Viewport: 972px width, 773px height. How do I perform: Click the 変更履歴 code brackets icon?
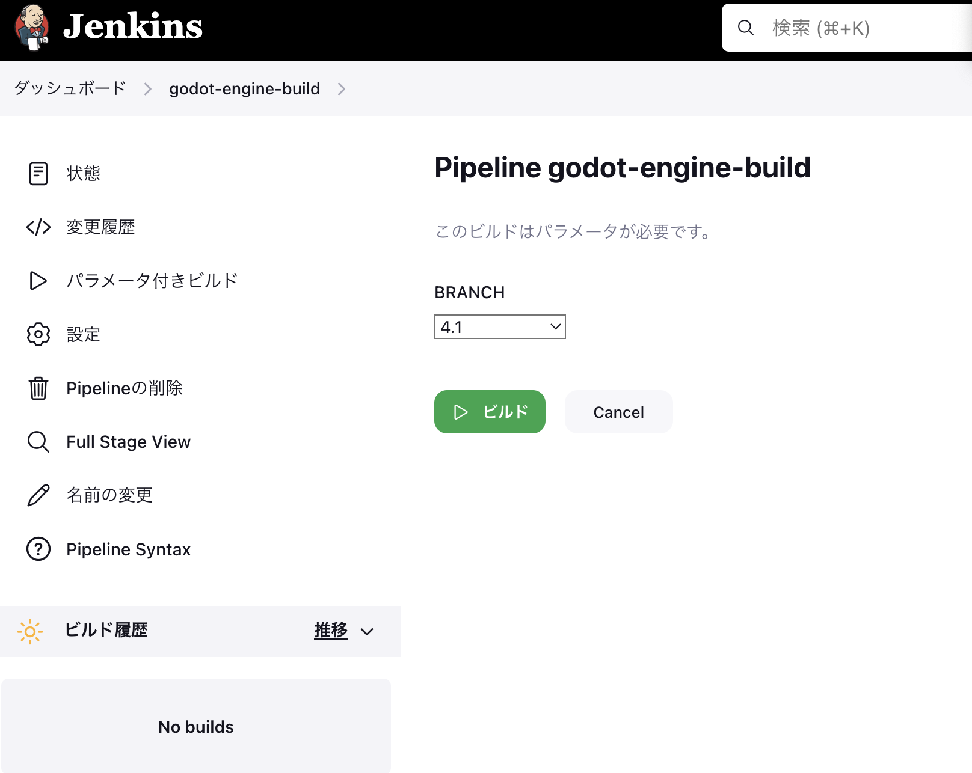click(38, 227)
